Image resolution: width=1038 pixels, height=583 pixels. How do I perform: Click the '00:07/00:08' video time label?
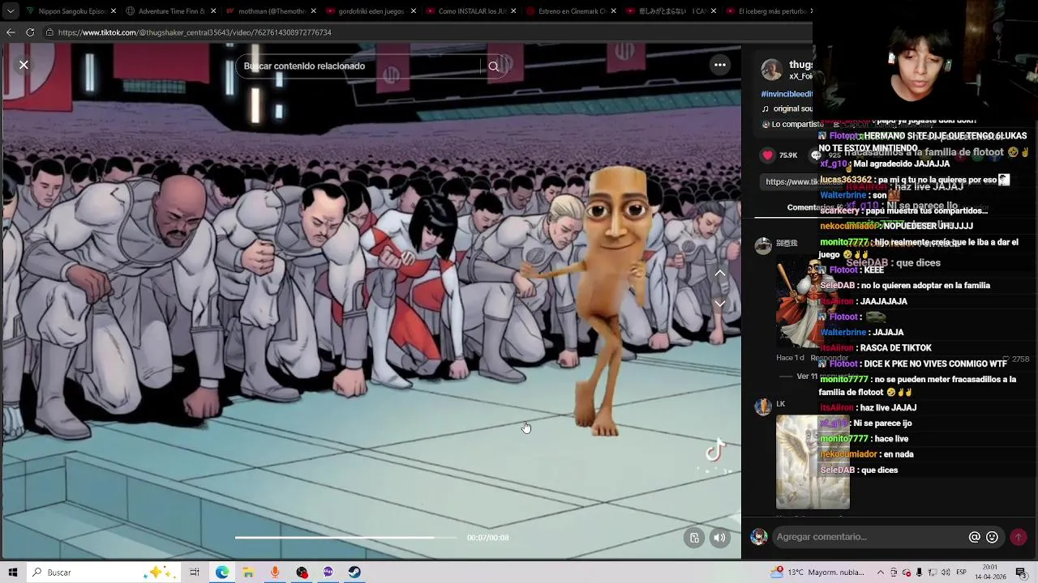point(487,538)
